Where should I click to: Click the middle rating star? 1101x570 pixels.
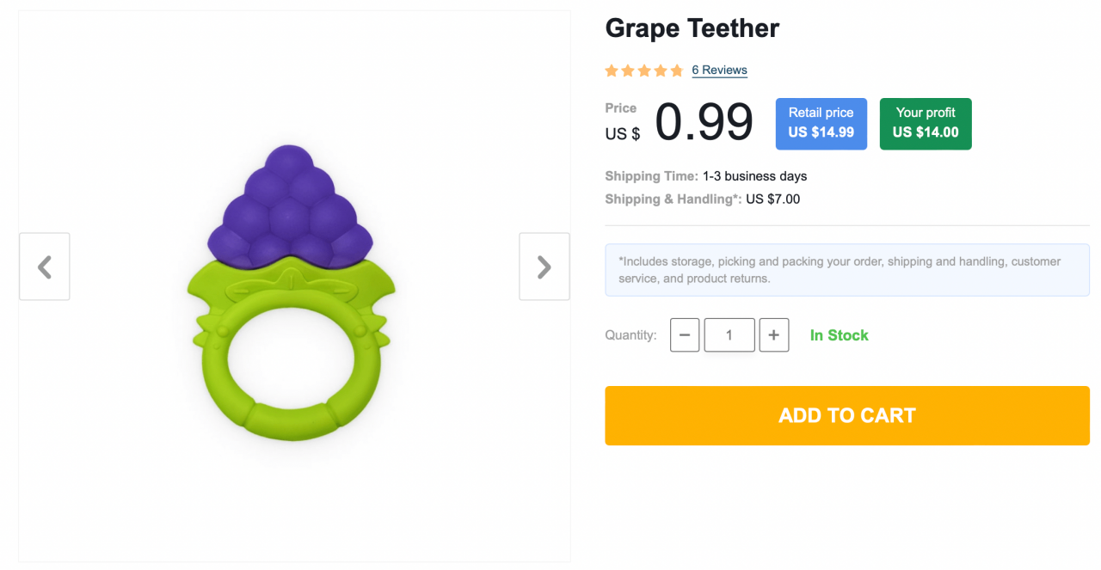(x=643, y=70)
